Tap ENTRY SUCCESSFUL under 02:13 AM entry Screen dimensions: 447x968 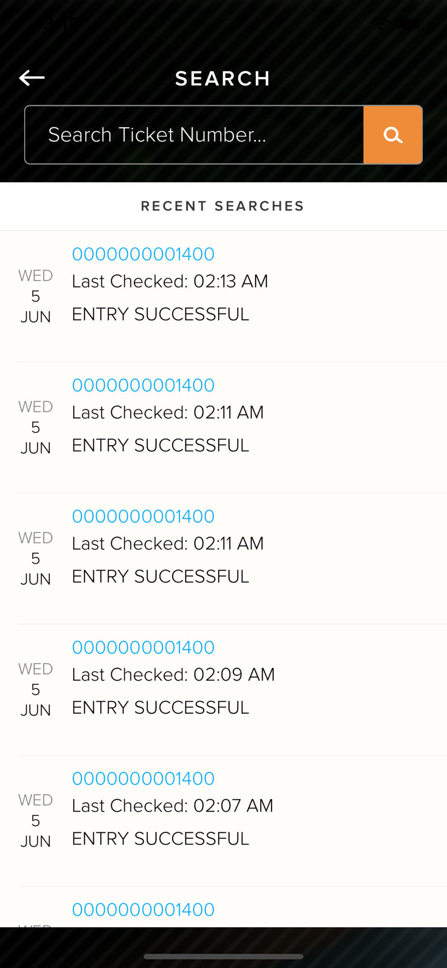[x=160, y=314]
